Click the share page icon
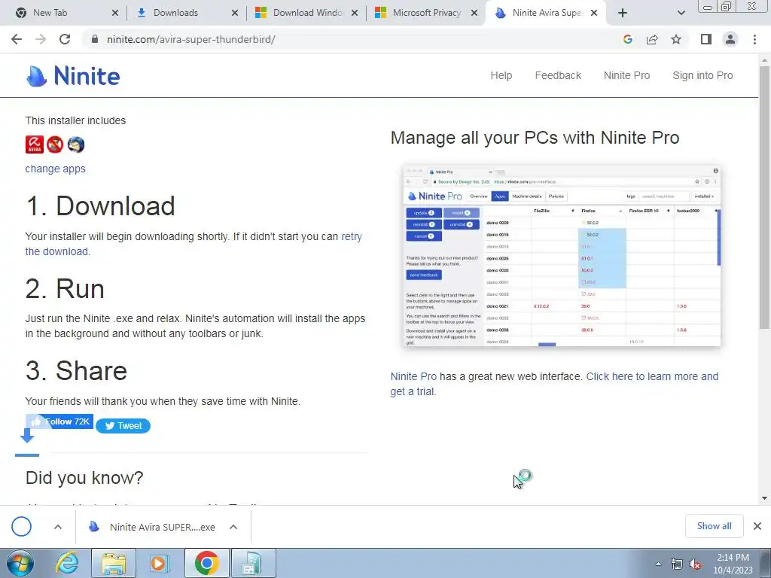 click(x=652, y=39)
